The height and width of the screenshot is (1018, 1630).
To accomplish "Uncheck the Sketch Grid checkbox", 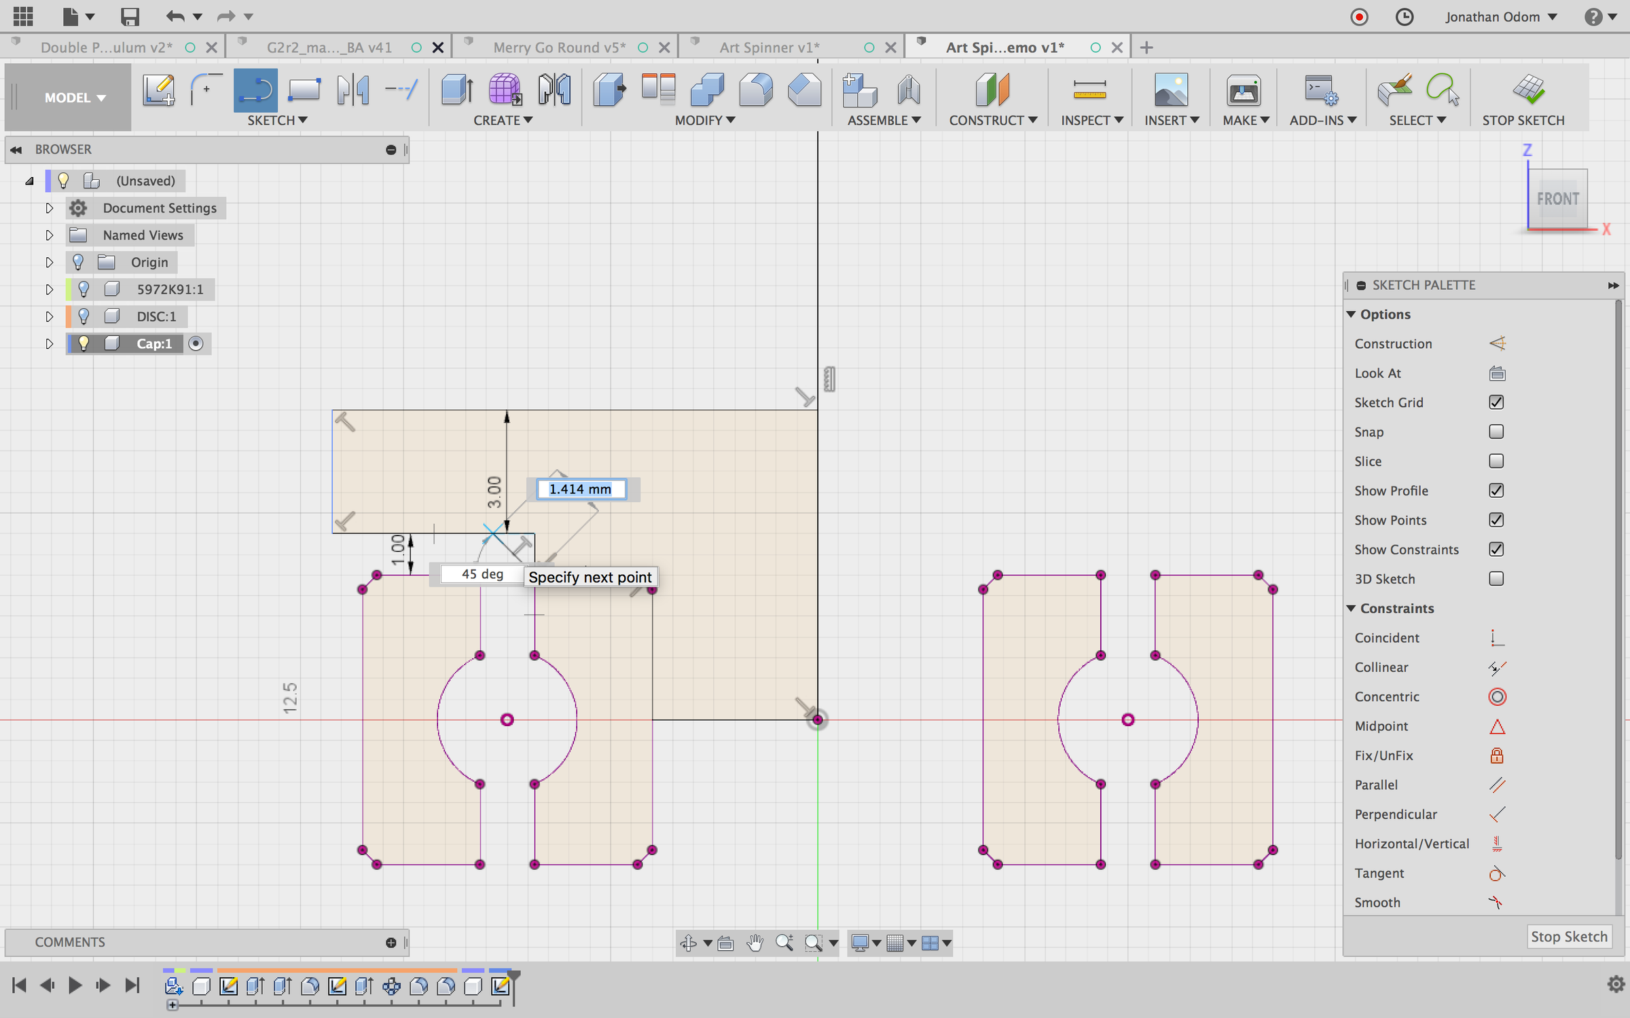I will [1496, 402].
